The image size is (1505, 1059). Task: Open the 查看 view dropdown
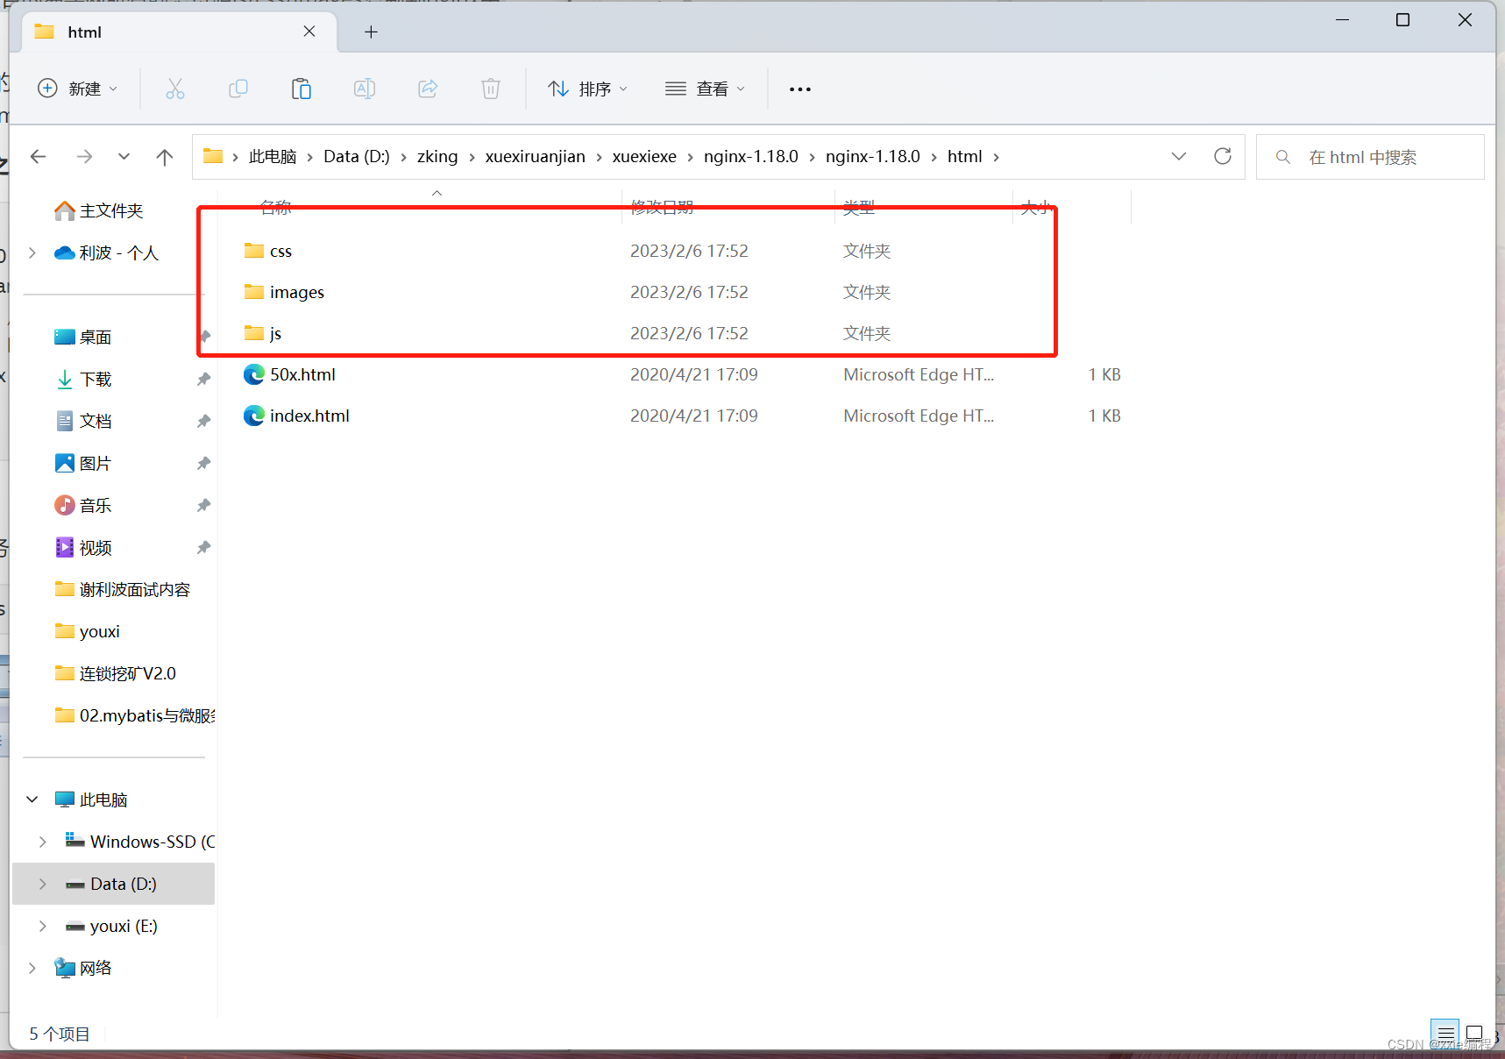(705, 89)
